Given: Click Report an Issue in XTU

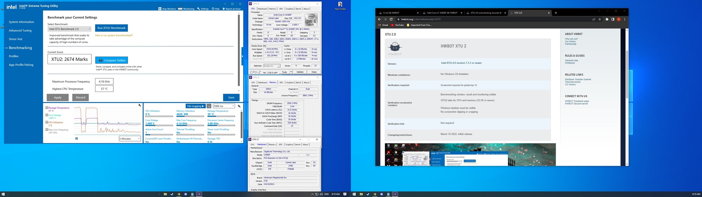Looking at the screenshot, I should (231, 9).
